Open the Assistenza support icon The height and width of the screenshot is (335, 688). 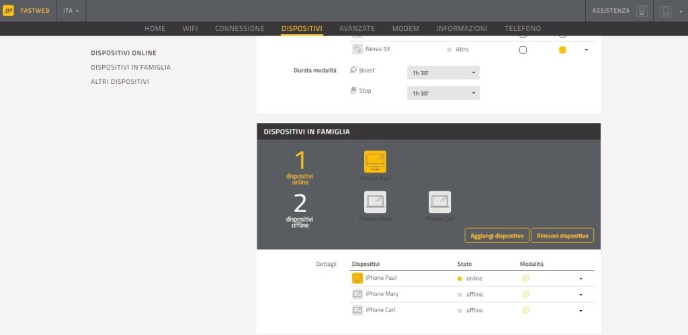[642, 11]
